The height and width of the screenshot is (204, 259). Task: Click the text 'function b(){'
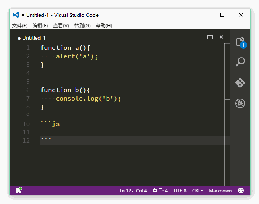66,90
